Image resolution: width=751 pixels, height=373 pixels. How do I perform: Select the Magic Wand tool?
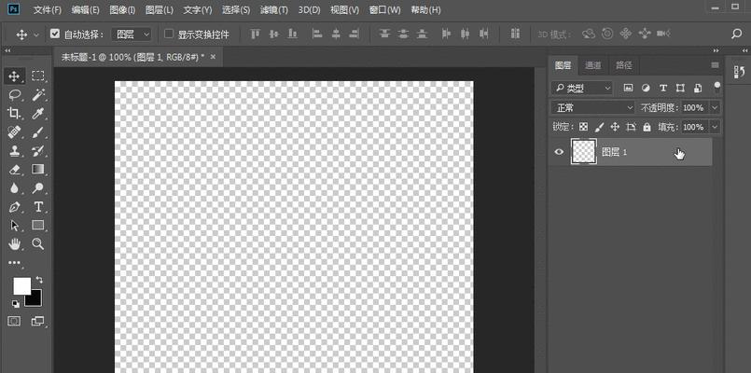click(38, 95)
